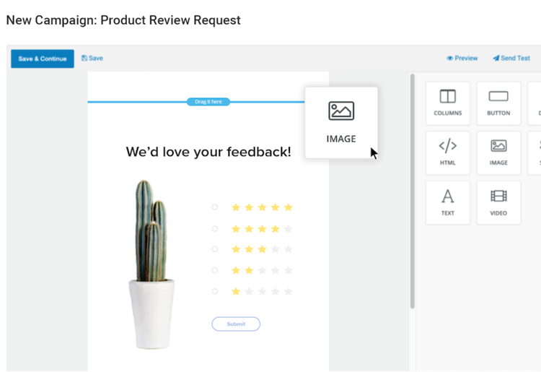Viewport: 541px width, 372px height.
Task: Pick the Image block in sidebar panel
Action: 498,152
